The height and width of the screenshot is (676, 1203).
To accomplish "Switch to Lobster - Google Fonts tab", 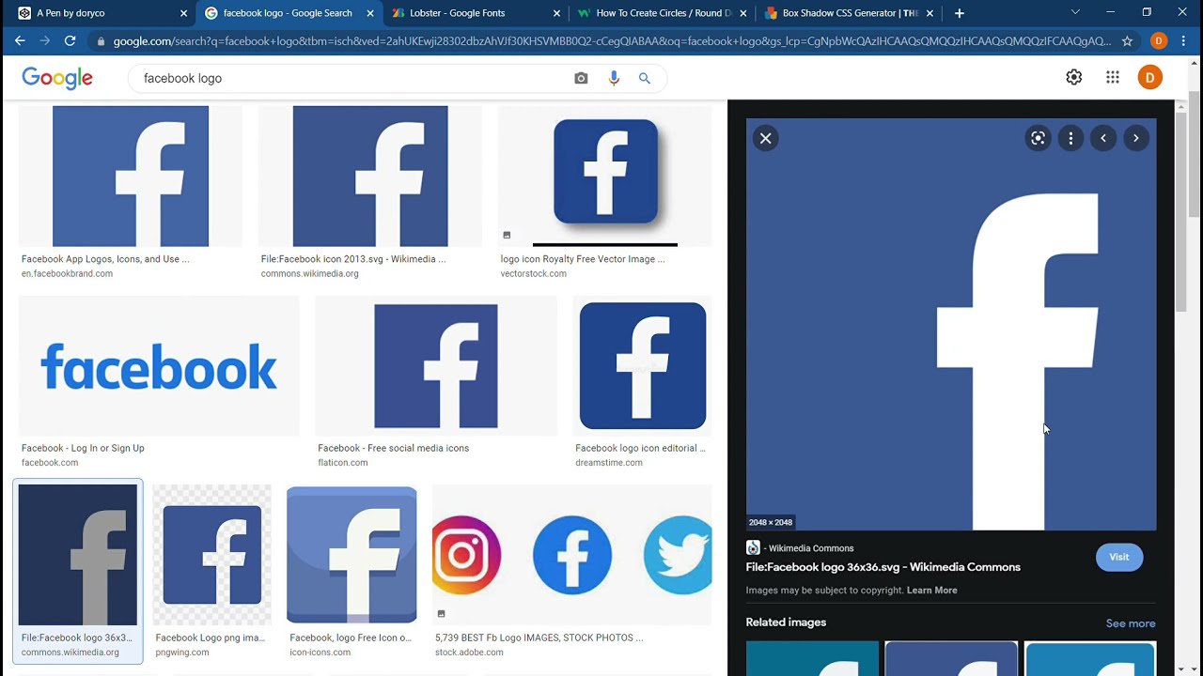I will [476, 13].
